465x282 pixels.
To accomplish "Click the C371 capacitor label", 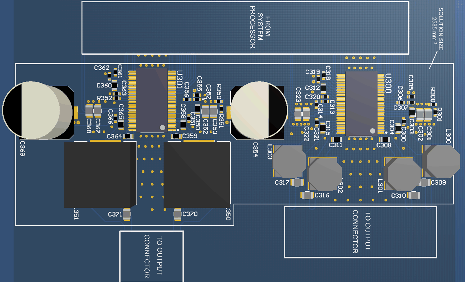I will 115,214.
